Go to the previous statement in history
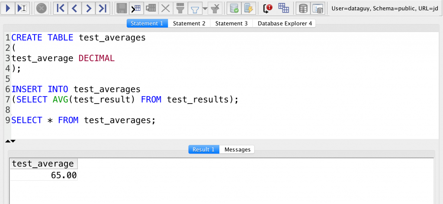 point(74,8)
